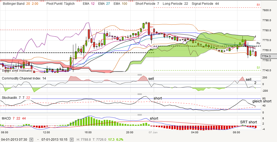Click the green percent change 0.2%
277x142 pixels.
tap(120, 140)
